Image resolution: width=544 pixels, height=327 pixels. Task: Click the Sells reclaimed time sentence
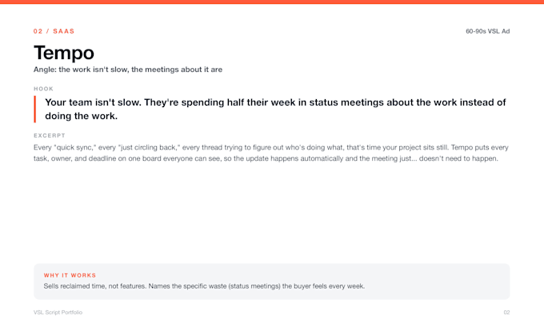point(204,286)
